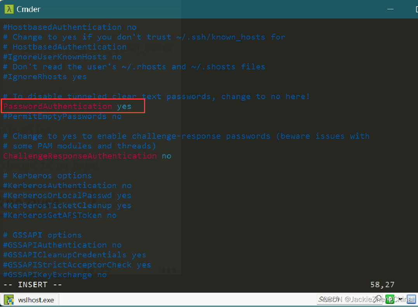Viewport: 418px width, 307px height.
Task: Click the #GSSAPIAuthentication no line
Action: pos(62,245)
